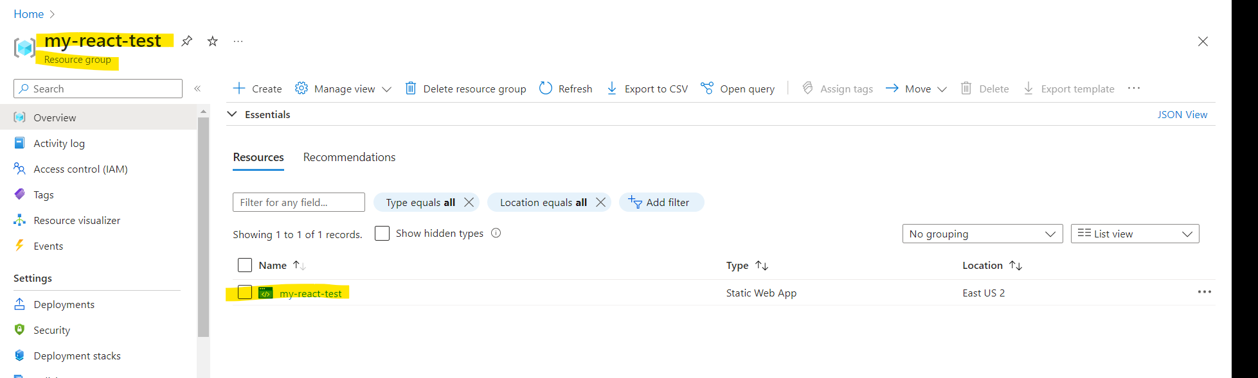Open the 'Location equals all' filter
Screen dimensions: 1258x378
coord(543,202)
